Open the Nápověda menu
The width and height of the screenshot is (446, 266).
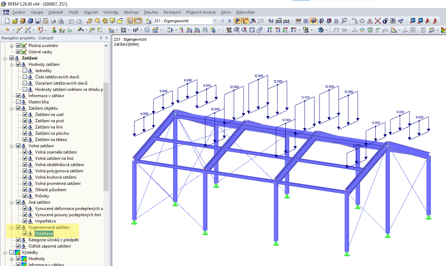point(245,12)
